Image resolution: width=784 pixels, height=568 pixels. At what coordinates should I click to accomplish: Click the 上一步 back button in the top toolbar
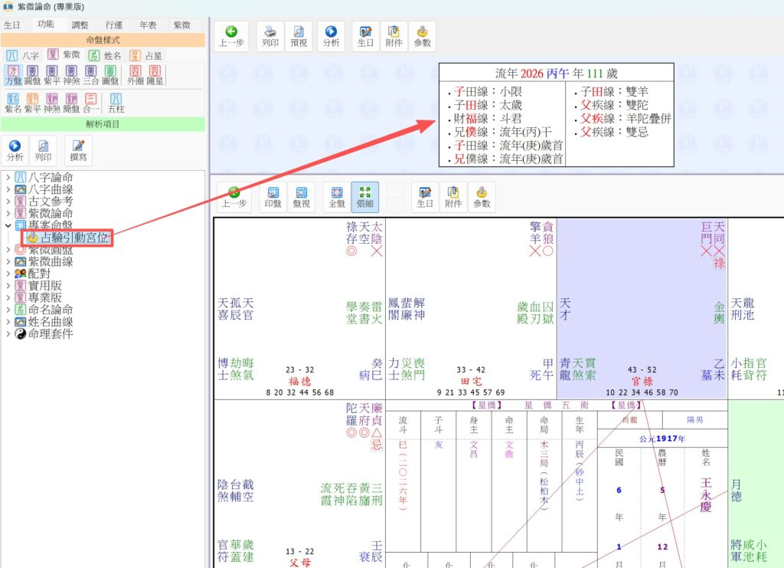(231, 36)
